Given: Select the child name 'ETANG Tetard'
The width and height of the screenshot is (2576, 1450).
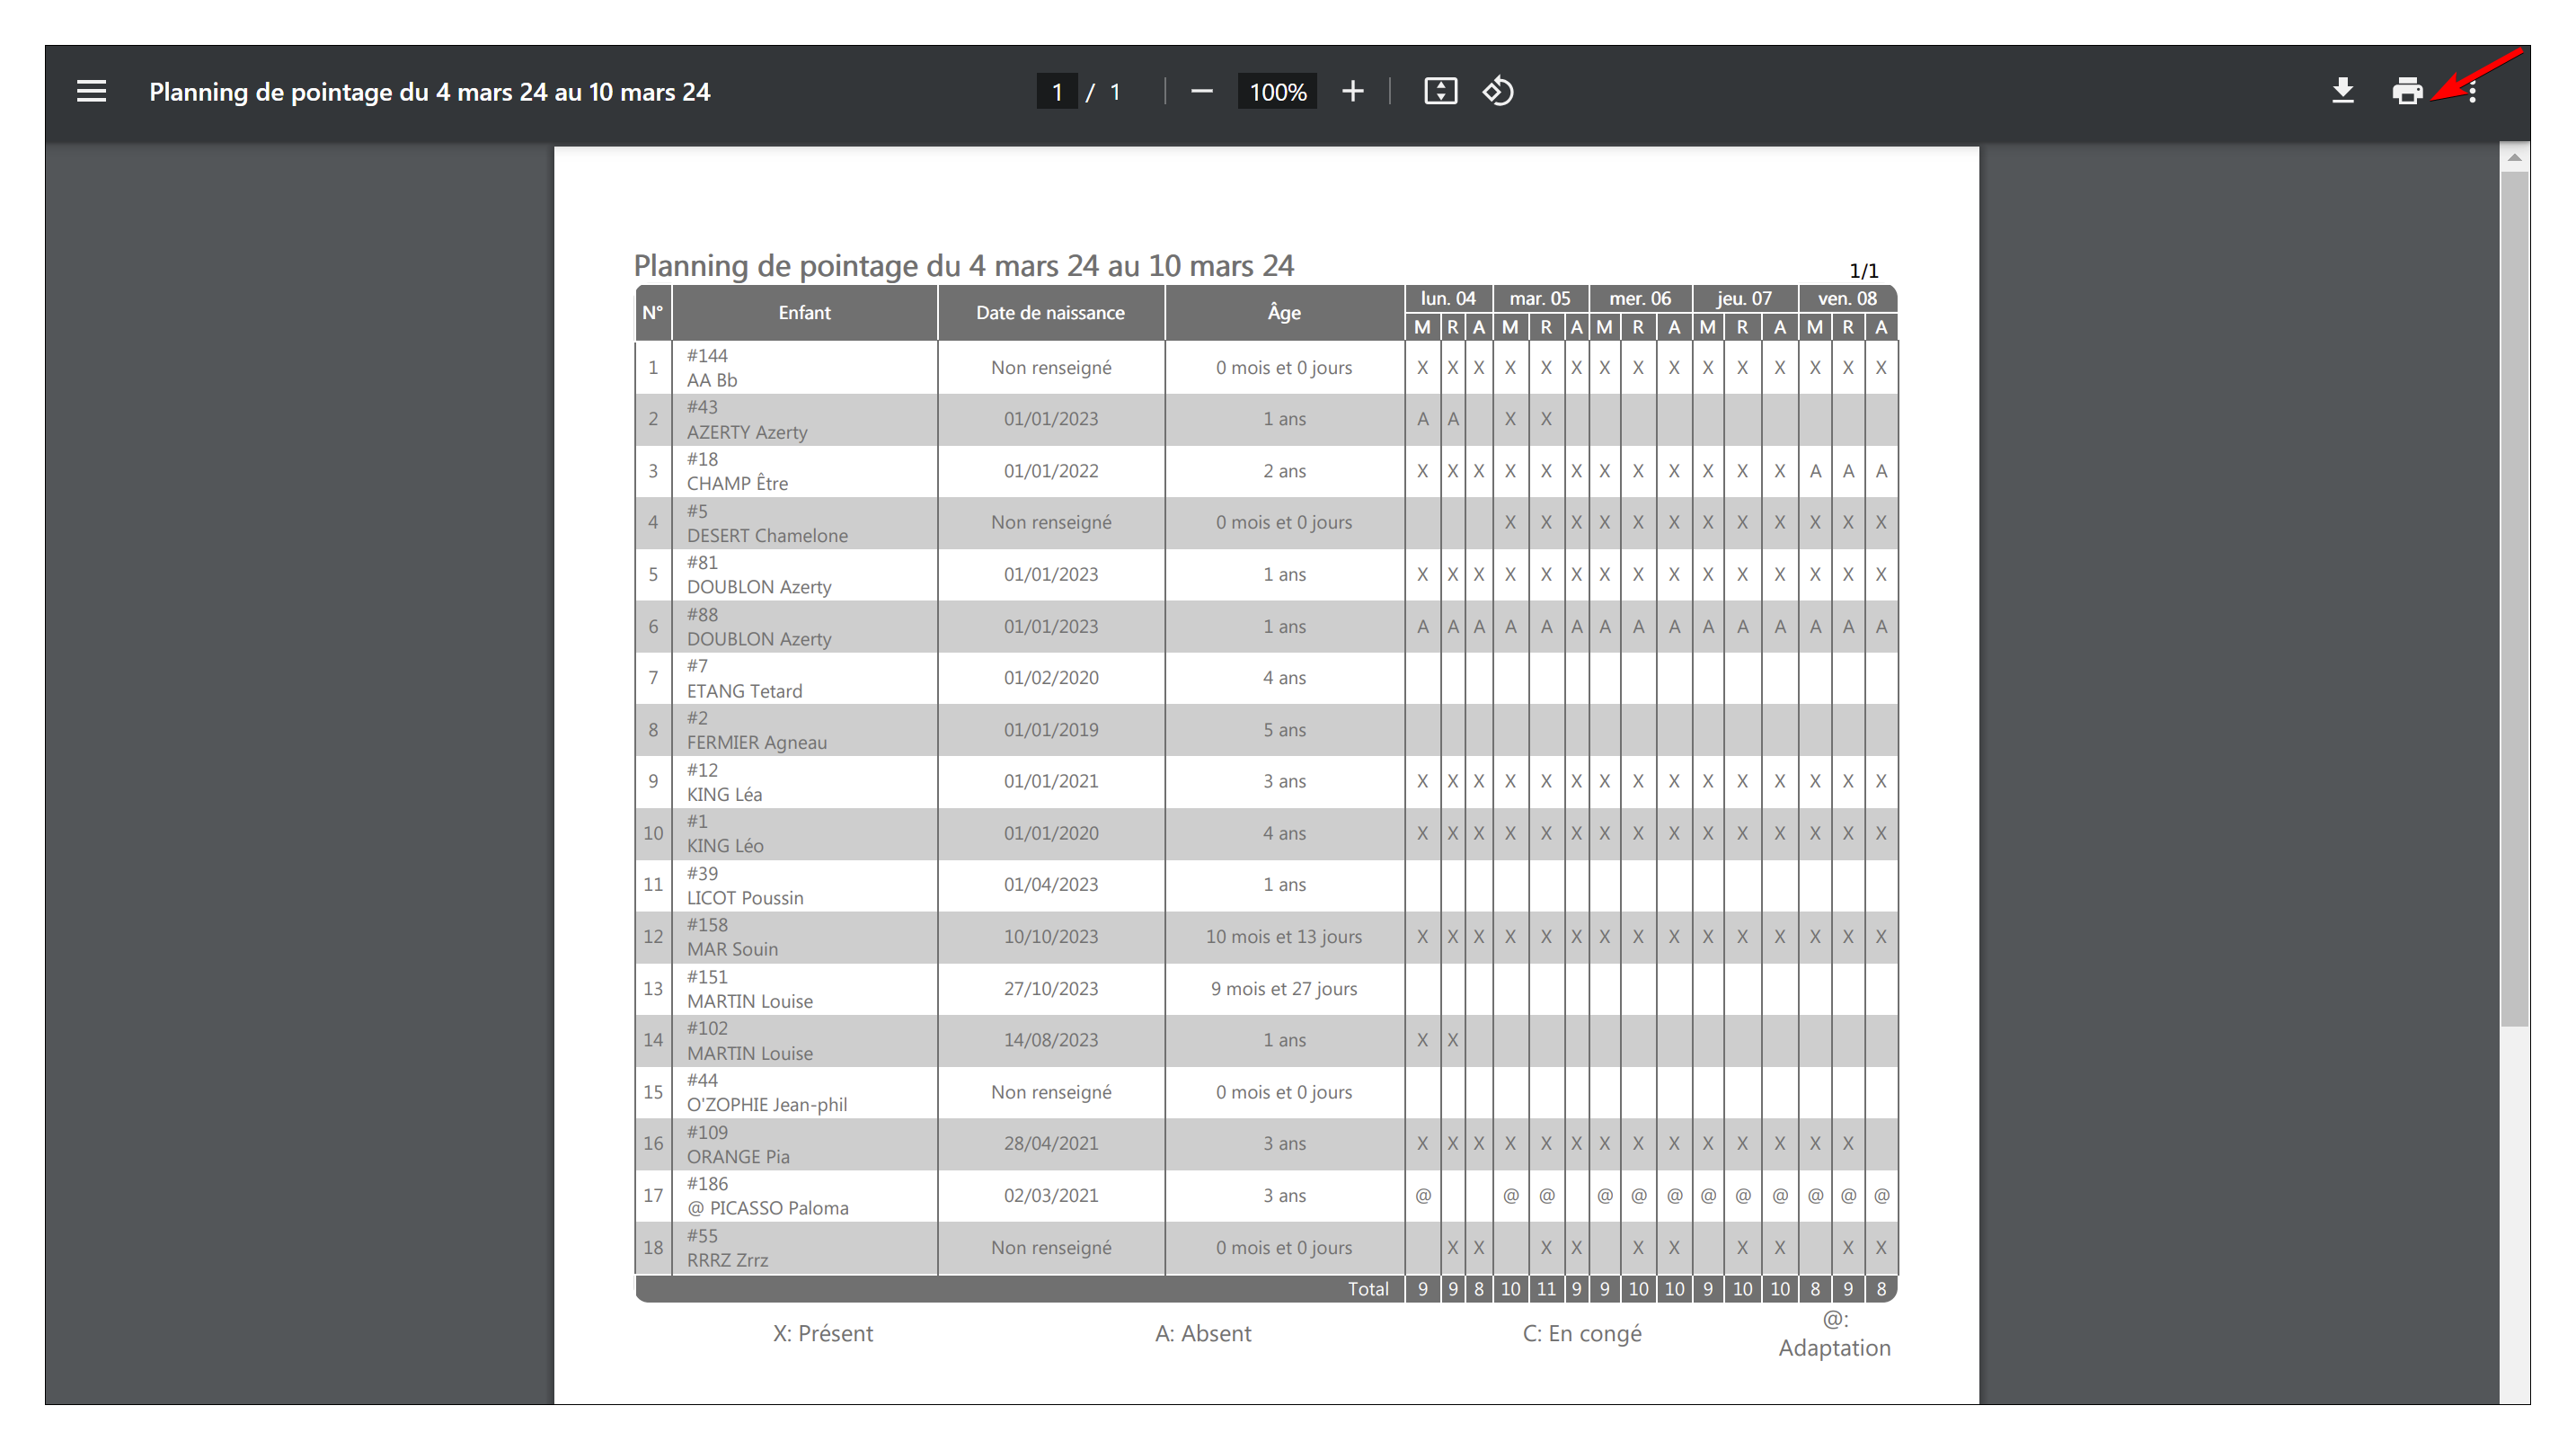Looking at the screenshot, I should [x=744, y=690].
